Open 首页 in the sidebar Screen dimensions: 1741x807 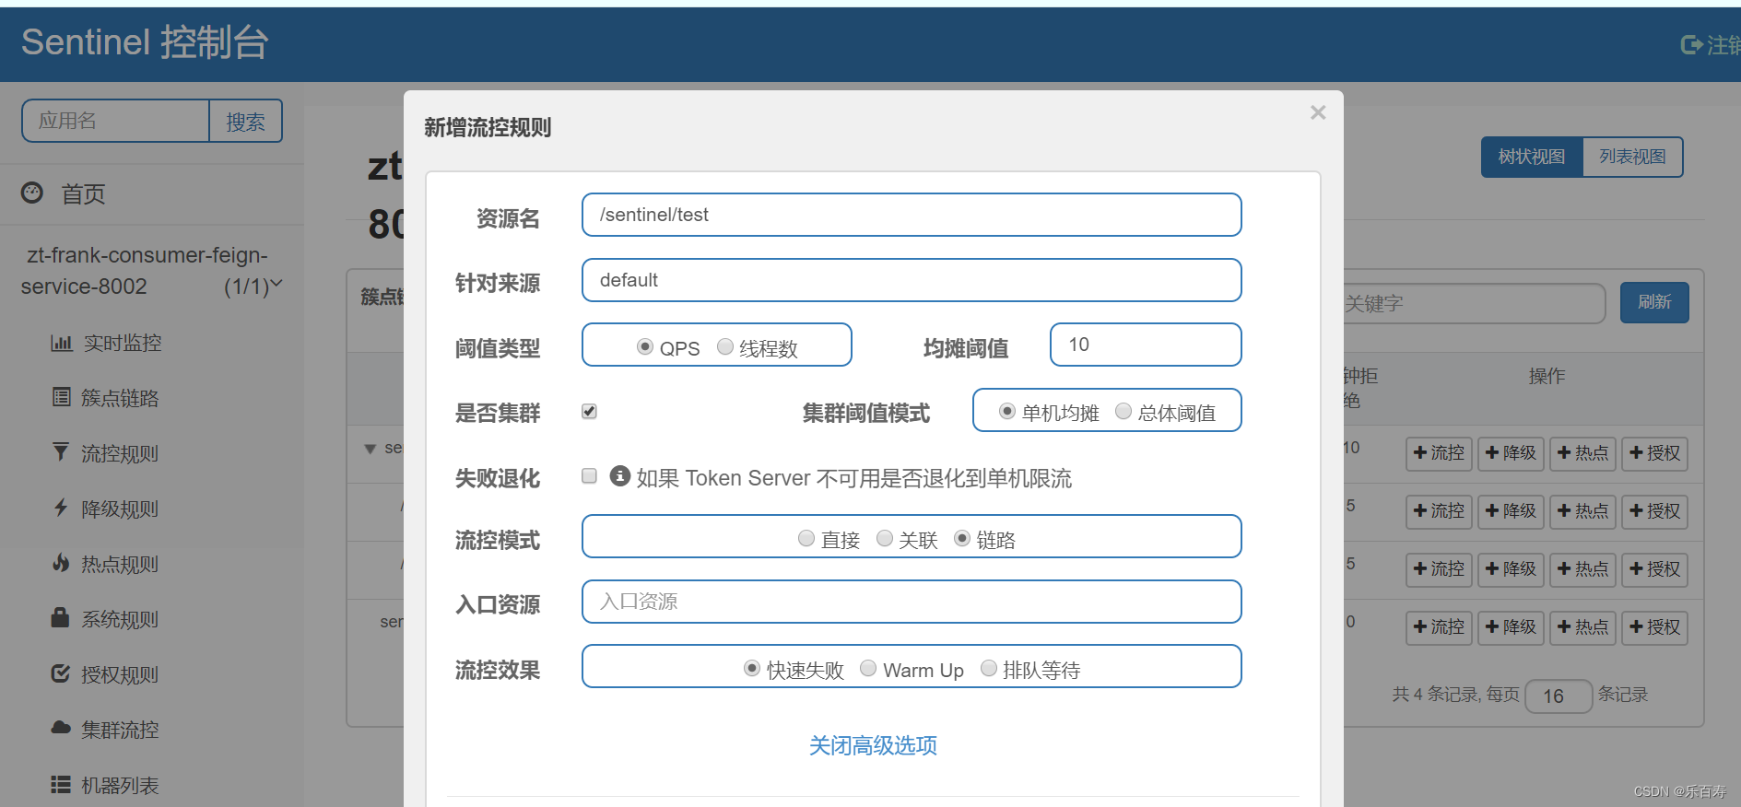83,193
